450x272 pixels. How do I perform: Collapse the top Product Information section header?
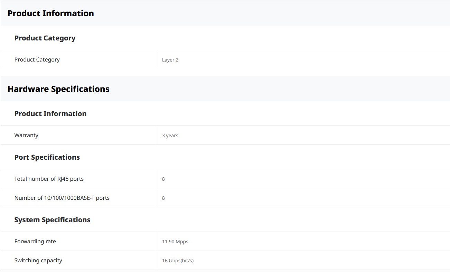pyautogui.click(x=51, y=13)
